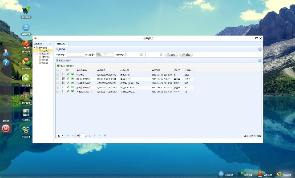Image resolution: width=295 pixels, height=178 pixels.
Task: Toggle the select-all checkbox in table header
Action: point(58,70)
